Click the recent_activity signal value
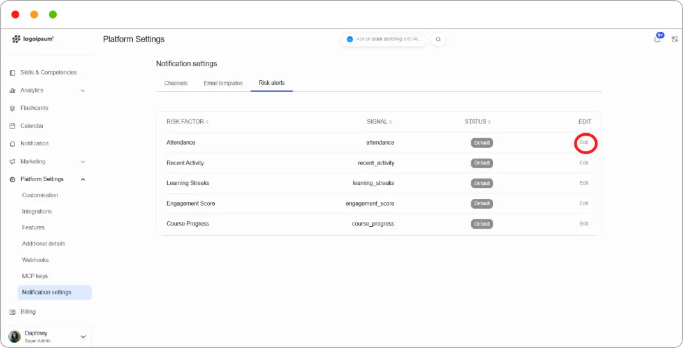Viewport: 683px width, 348px height. tap(376, 163)
